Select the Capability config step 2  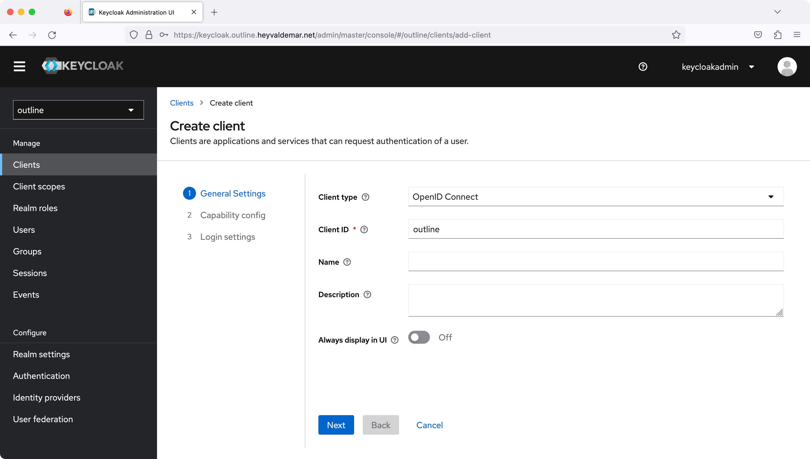[x=233, y=215]
